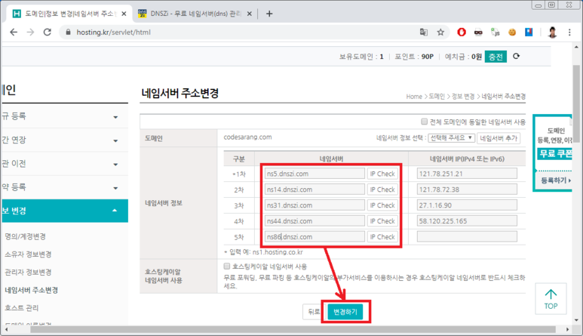The width and height of the screenshot is (583, 336).
Task: Click the 변경하기 submit button
Action: 345,312
